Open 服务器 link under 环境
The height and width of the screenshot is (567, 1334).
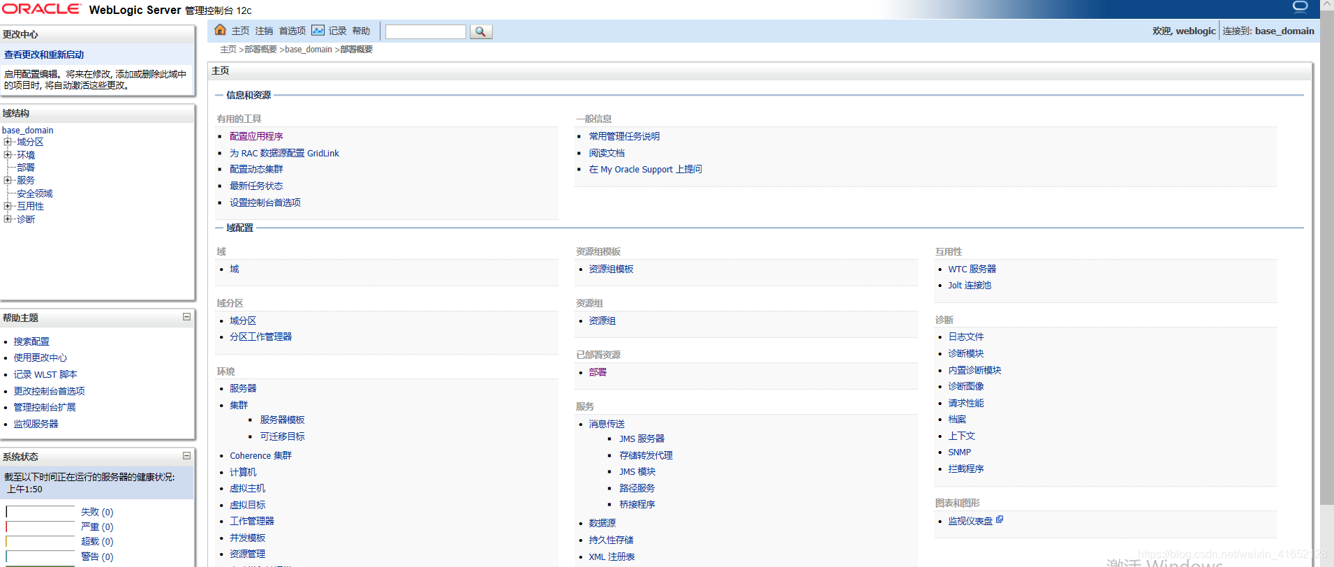click(x=243, y=388)
